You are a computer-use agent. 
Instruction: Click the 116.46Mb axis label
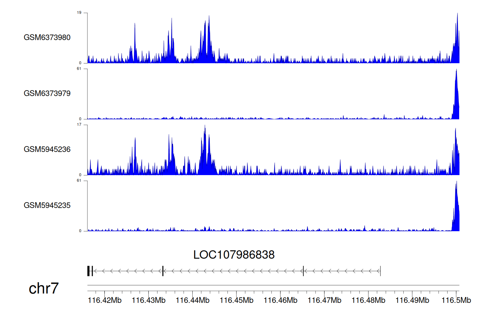[x=280, y=300]
